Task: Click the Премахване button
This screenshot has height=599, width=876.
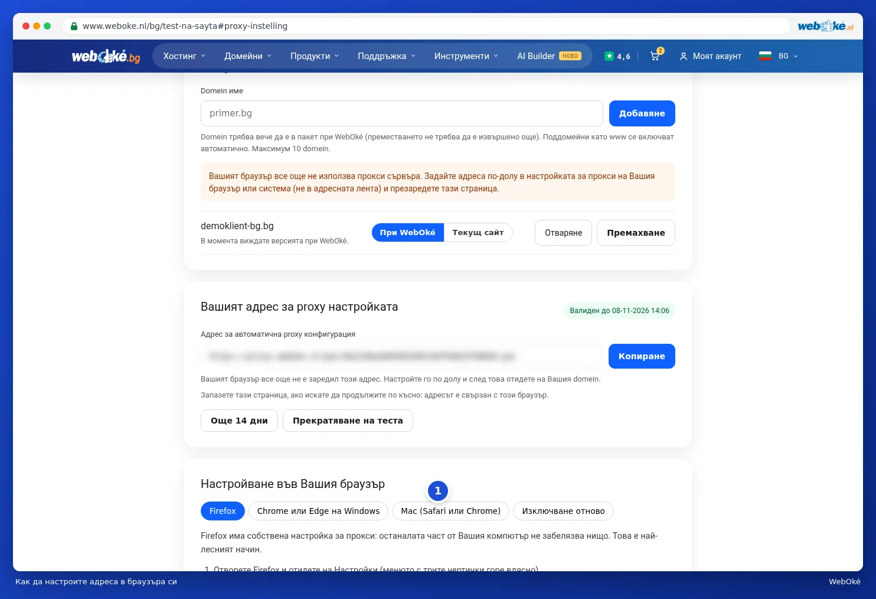Action: pyautogui.click(x=636, y=233)
